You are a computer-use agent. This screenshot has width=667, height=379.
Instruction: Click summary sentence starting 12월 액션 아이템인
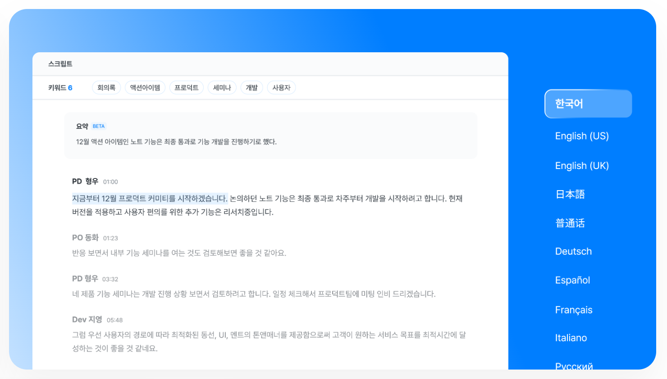176,142
